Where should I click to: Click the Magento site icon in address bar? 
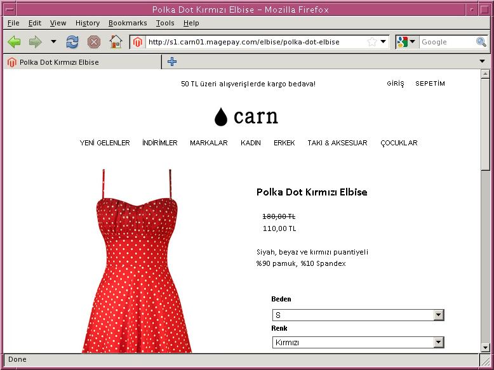point(138,42)
